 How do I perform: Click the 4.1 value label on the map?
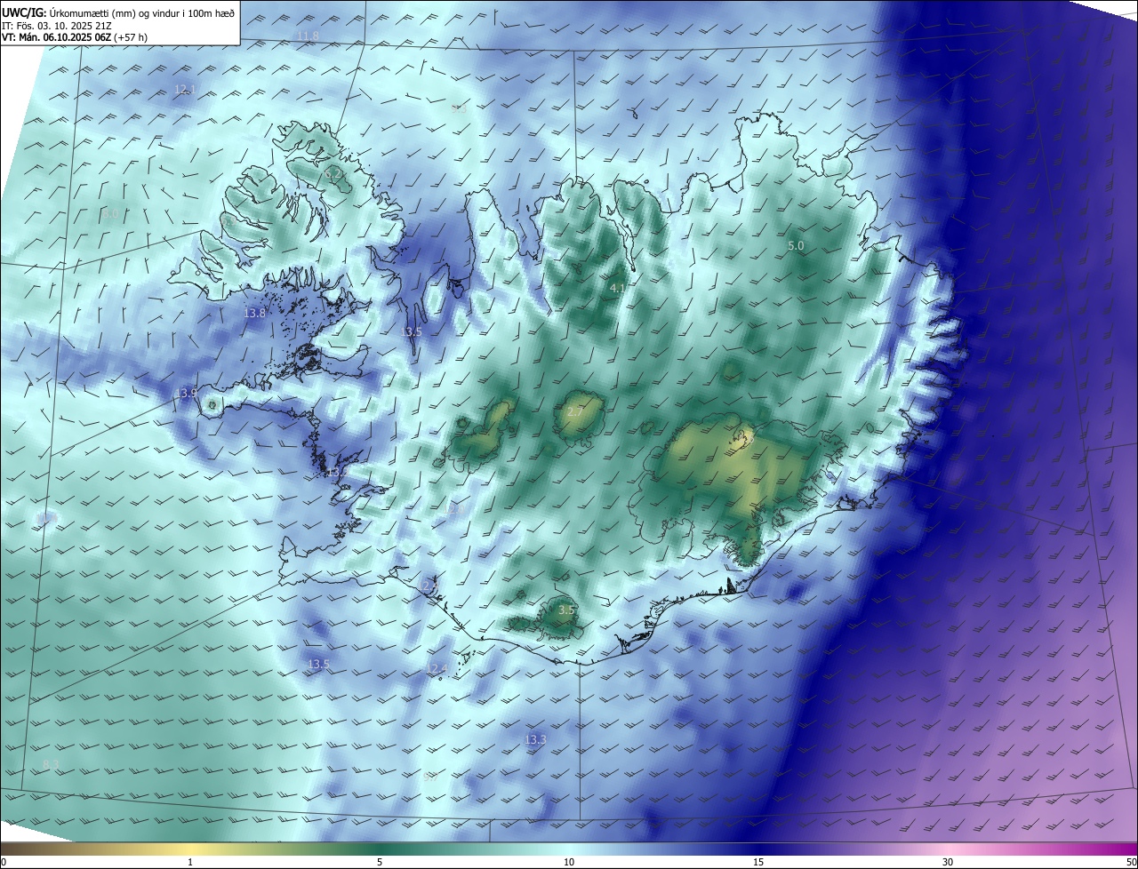tap(618, 289)
